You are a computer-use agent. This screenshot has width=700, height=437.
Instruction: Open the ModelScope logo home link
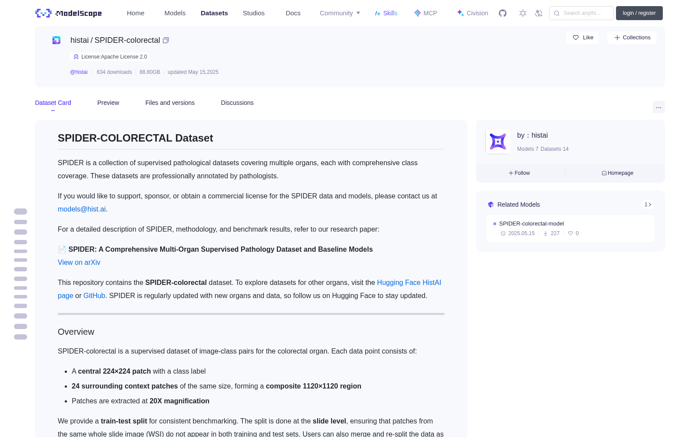[x=68, y=13]
